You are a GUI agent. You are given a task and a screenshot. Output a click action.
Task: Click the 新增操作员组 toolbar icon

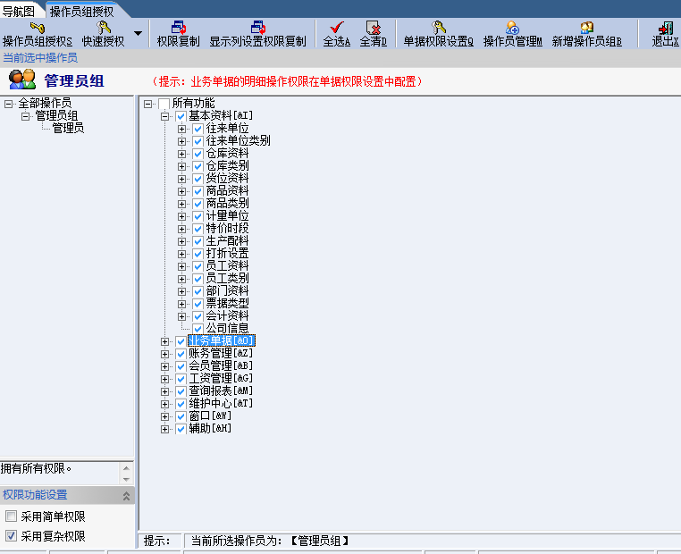click(x=586, y=28)
